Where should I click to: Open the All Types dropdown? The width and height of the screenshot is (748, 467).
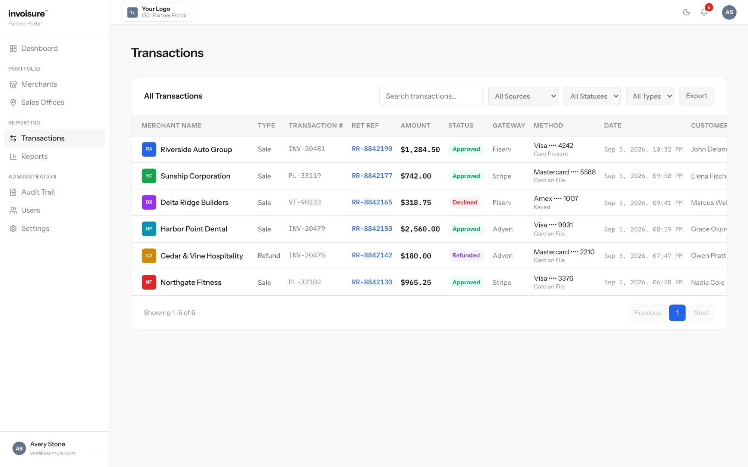pos(650,96)
